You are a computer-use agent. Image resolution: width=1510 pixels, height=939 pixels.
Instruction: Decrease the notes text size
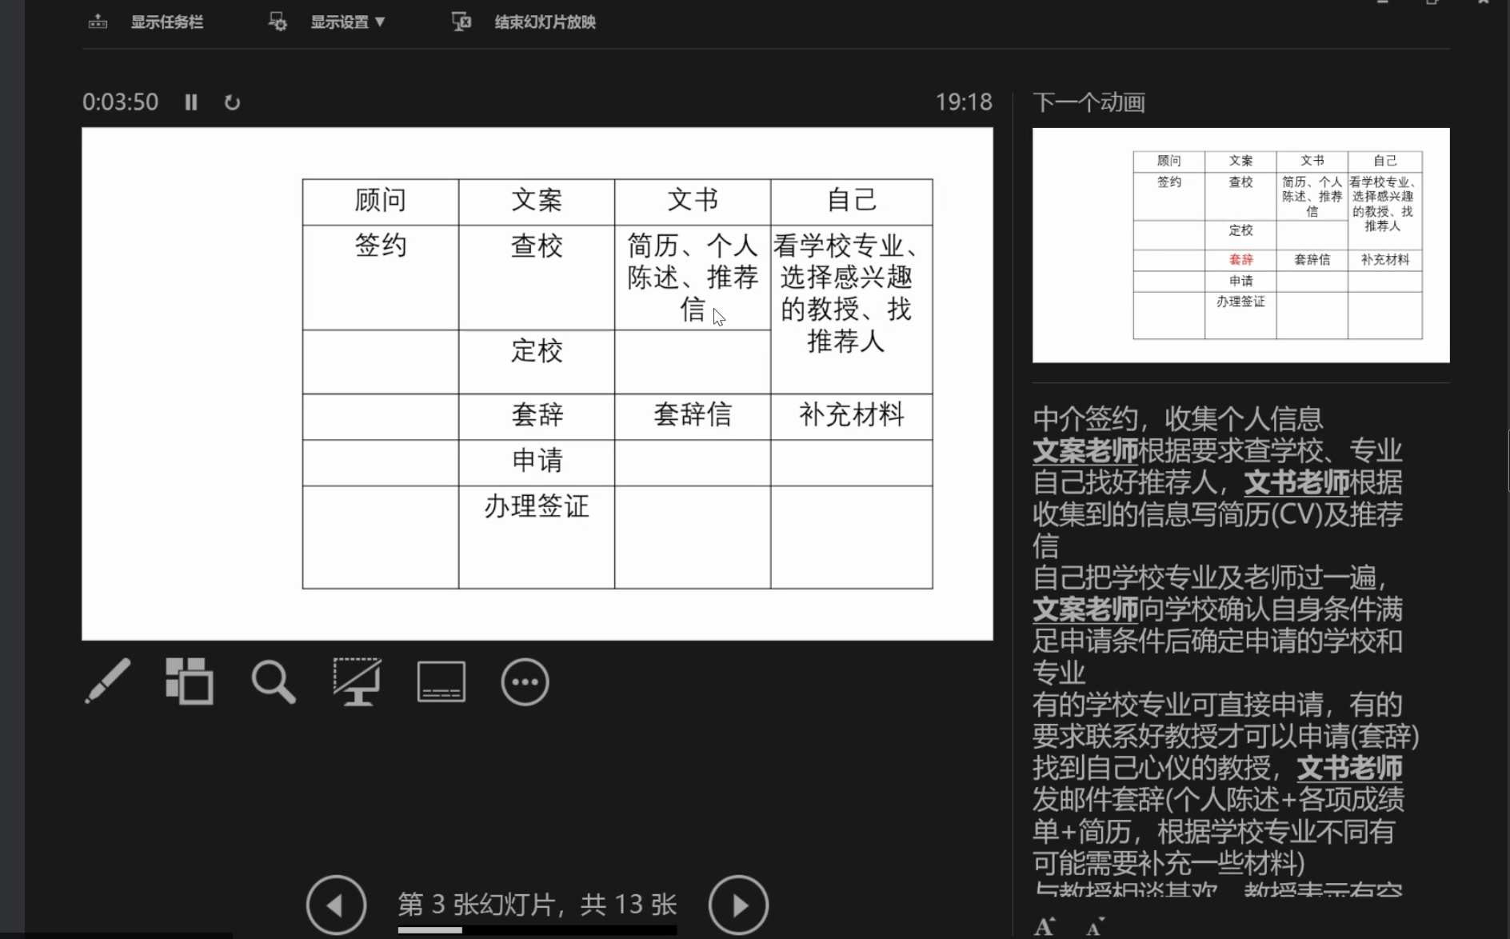pyautogui.click(x=1094, y=927)
